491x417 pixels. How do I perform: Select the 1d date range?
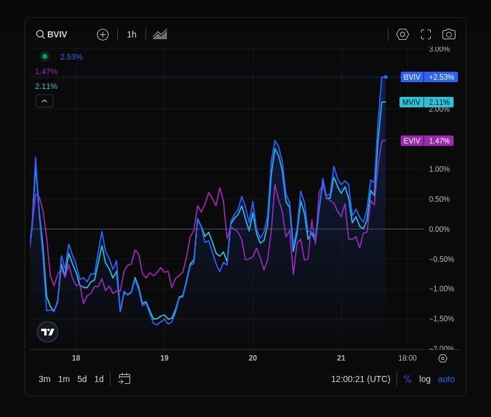point(99,379)
